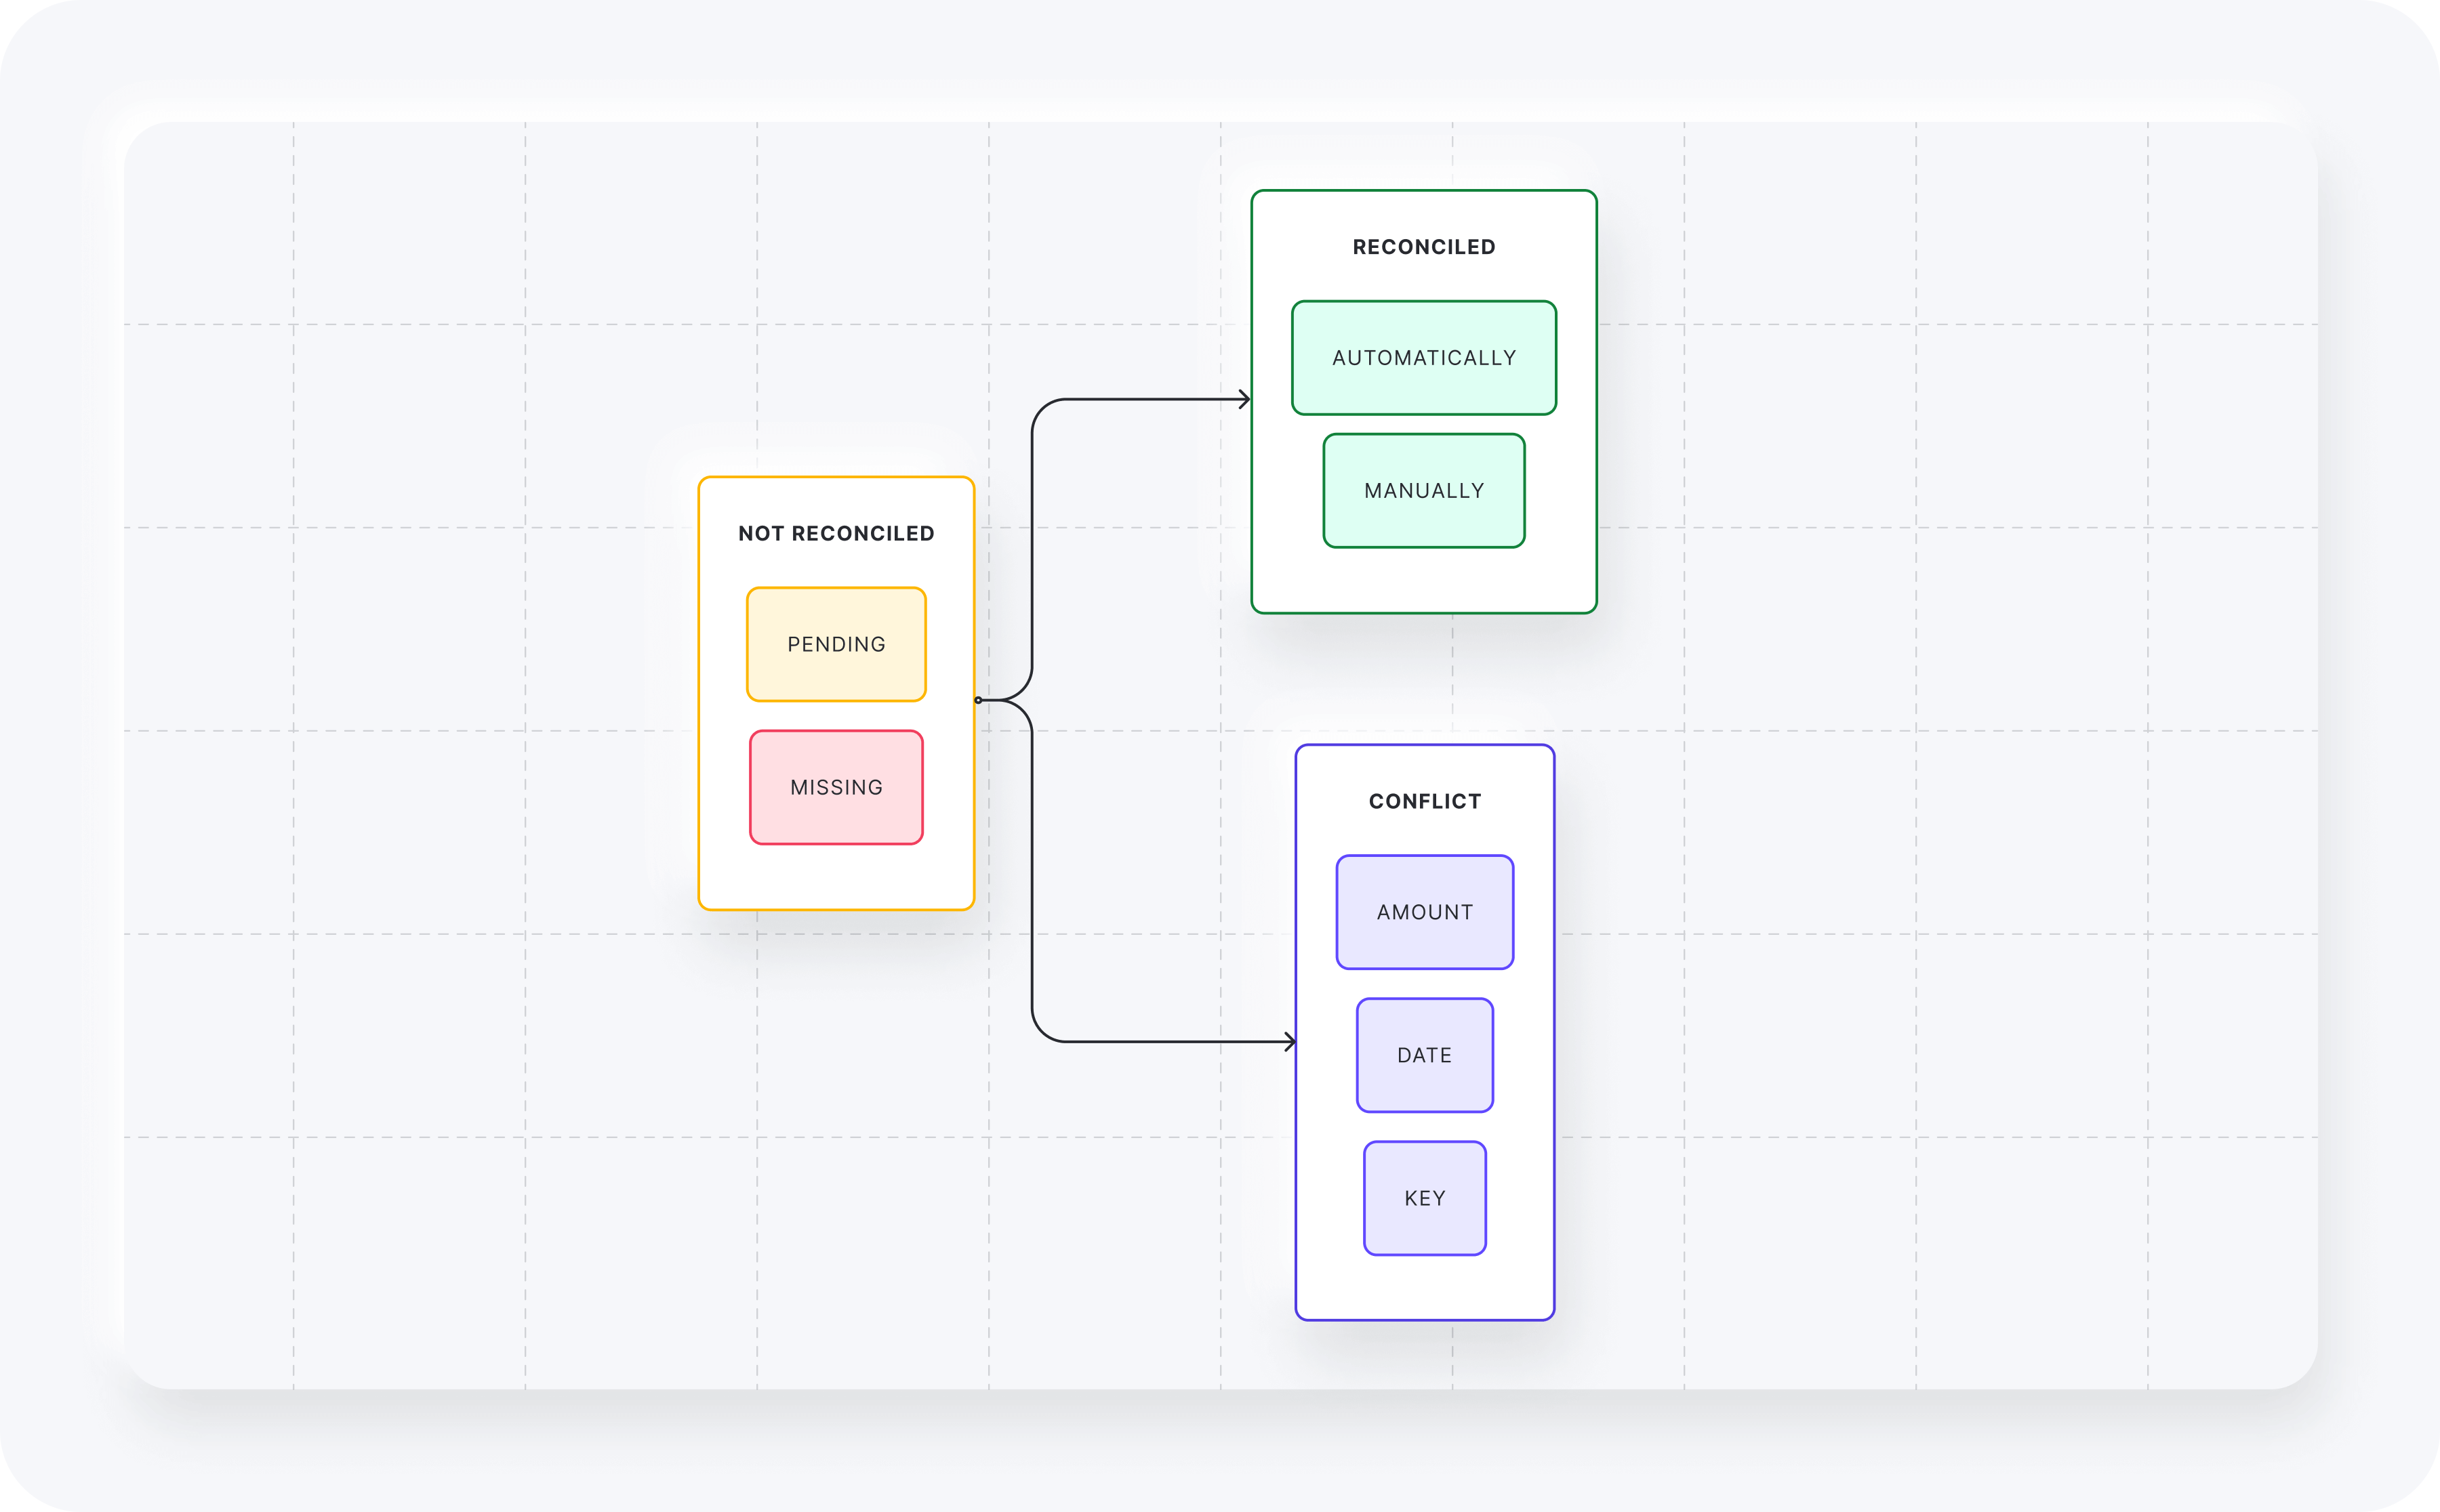The image size is (2440, 1512).
Task: Click the arrowhead pointing into Conflict group
Action: (1290, 1042)
